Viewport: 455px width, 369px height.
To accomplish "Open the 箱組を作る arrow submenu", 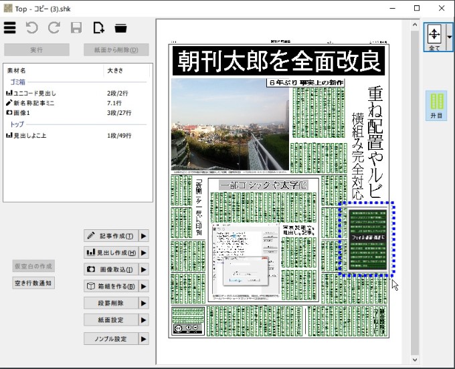I will click(x=144, y=286).
